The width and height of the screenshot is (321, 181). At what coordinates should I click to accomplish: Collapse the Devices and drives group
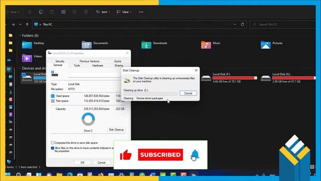coord(20,68)
